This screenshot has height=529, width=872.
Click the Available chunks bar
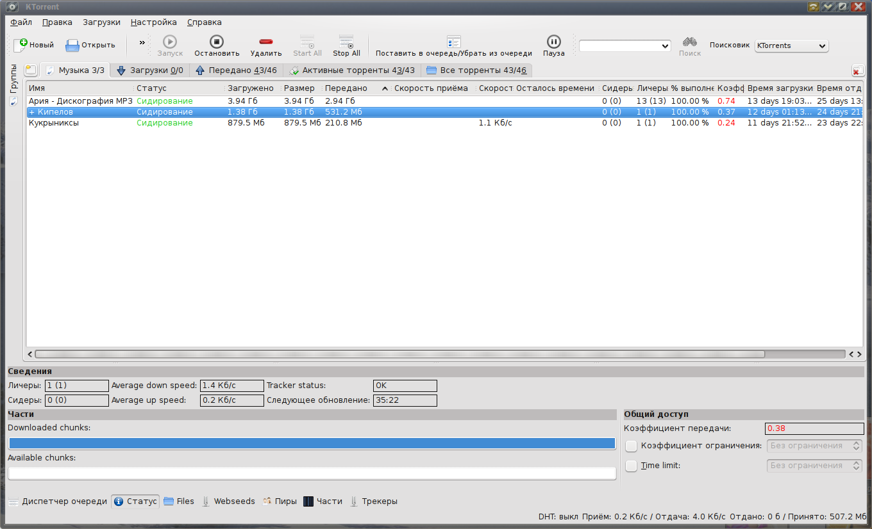tap(312, 473)
